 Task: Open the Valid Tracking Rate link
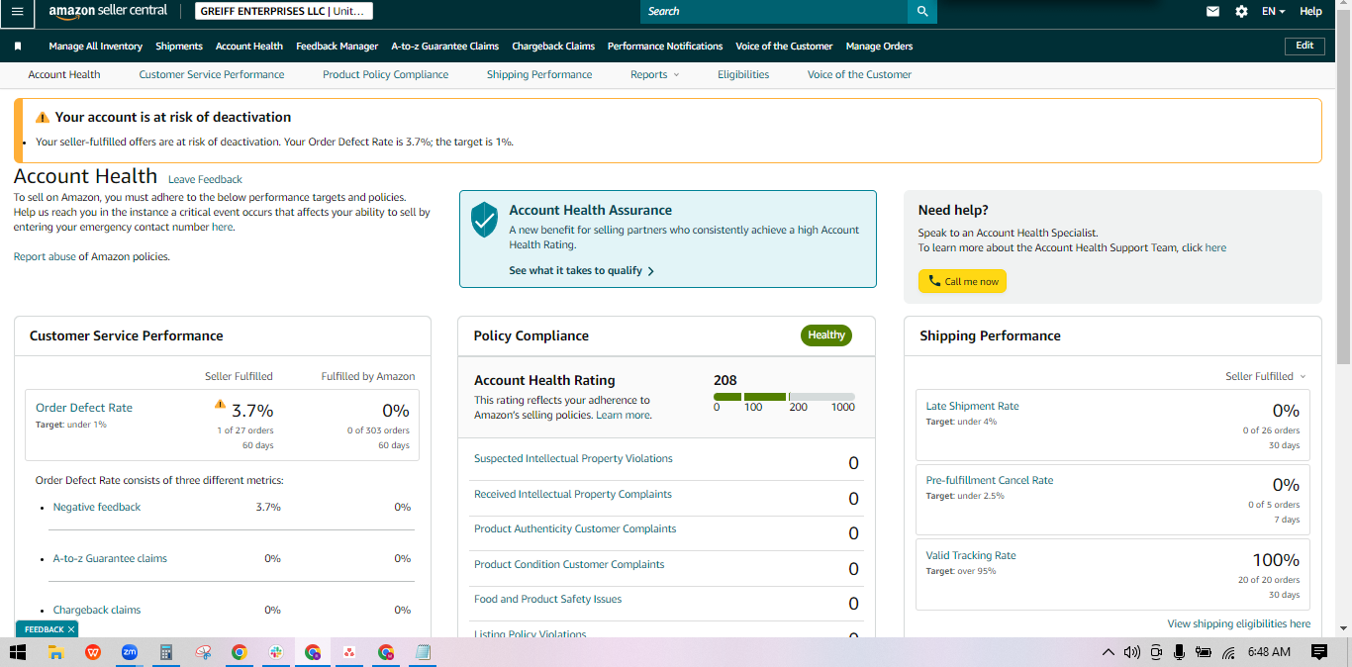coord(971,555)
